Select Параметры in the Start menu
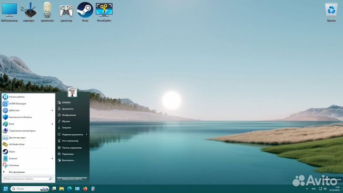This screenshot has width=343, height=193. [68, 154]
